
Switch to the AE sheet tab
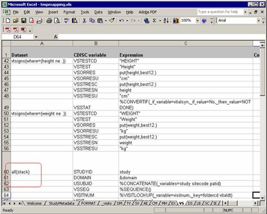[x=146, y=203]
